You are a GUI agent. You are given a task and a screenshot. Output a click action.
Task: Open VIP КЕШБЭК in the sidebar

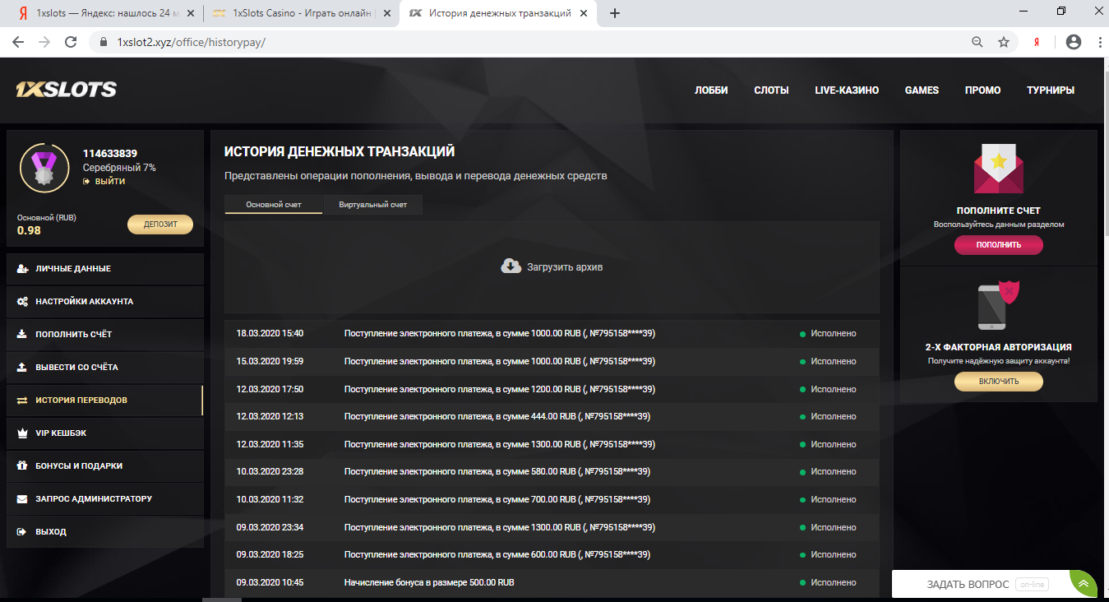point(104,433)
